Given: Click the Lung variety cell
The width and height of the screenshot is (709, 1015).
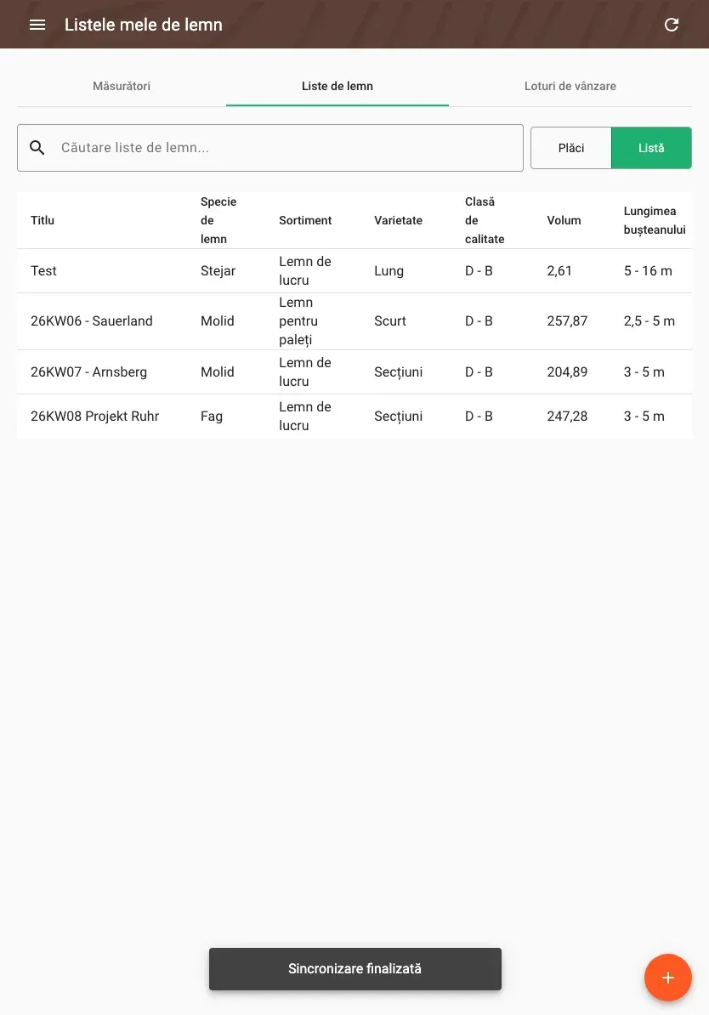Looking at the screenshot, I should [x=389, y=271].
